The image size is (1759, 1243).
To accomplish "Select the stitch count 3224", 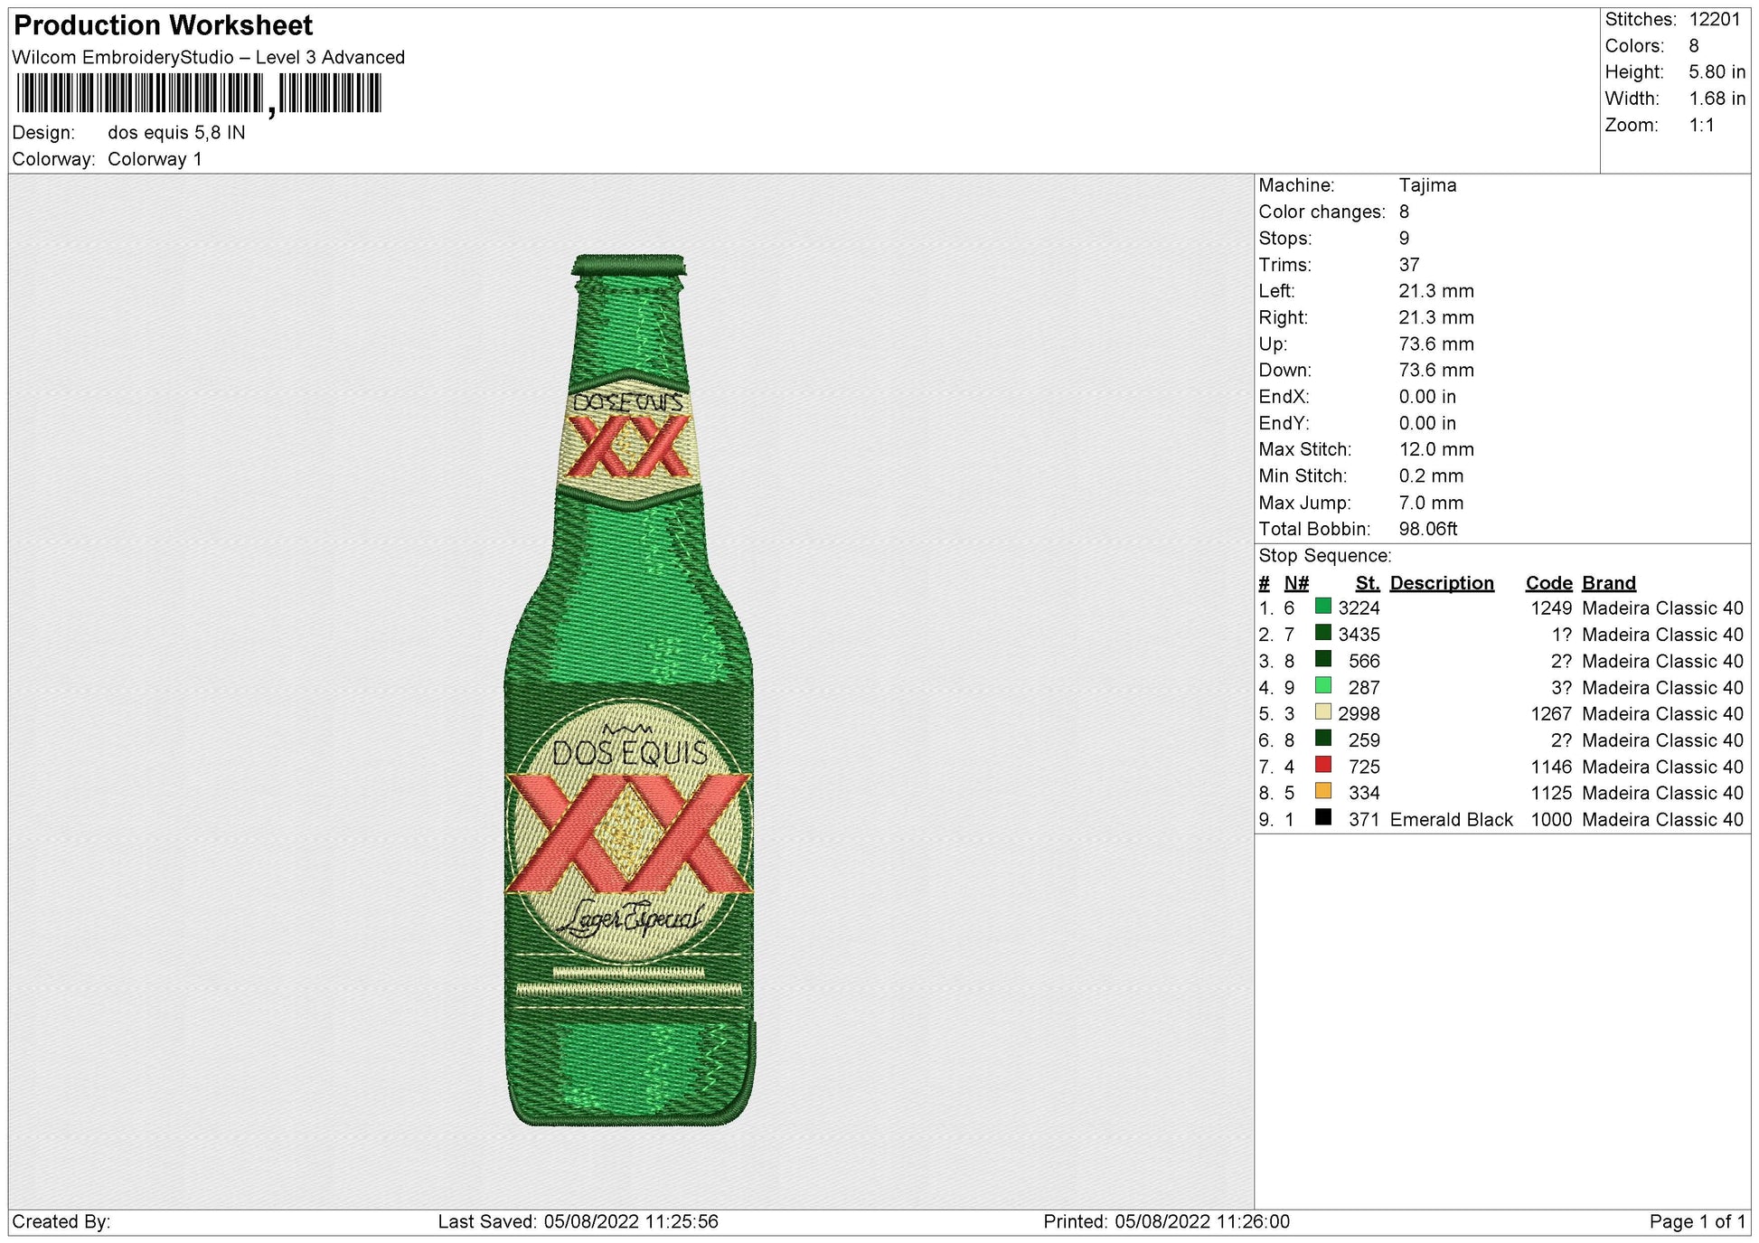I will coord(1359,608).
